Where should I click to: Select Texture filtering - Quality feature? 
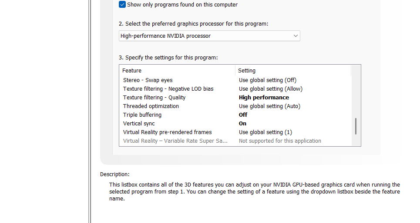coord(154,98)
